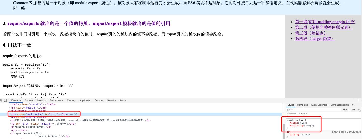Expand the table class="ui-table" node
Viewport: 362px width, 139px height.
click(x=9, y=104)
